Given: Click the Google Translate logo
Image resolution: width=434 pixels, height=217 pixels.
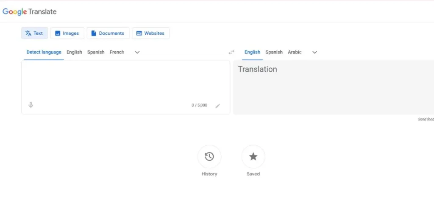Looking at the screenshot, I should [29, 11].
